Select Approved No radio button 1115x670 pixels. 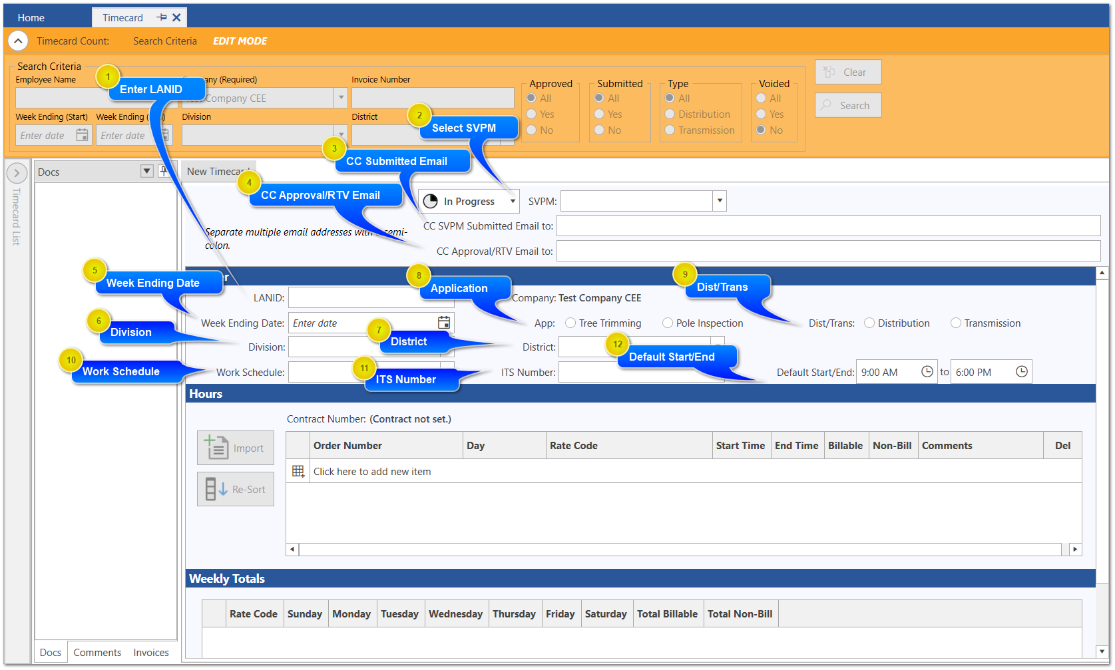531,130
